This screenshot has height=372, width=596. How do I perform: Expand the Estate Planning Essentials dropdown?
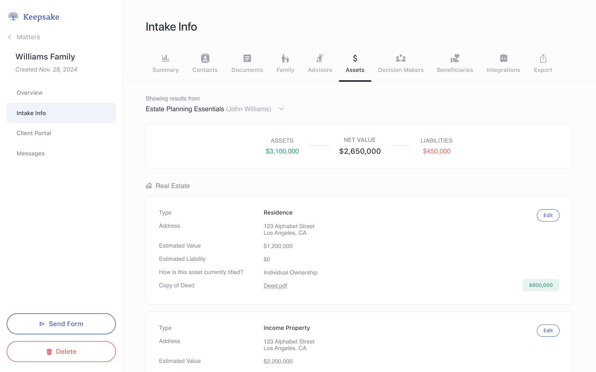click(281, 109)
